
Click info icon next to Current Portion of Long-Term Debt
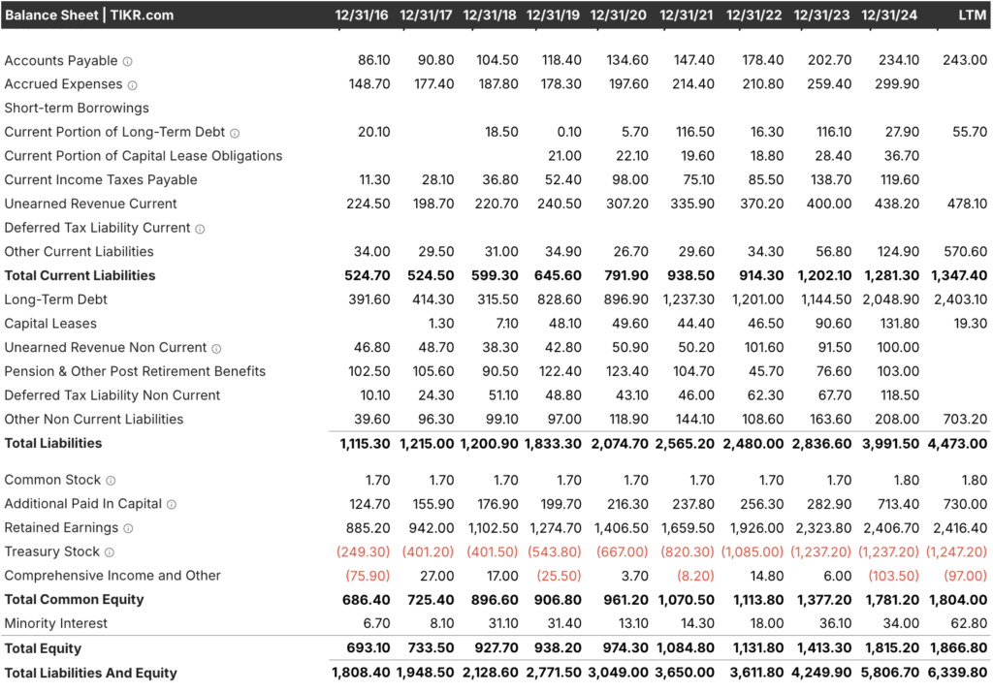click(x=235, y=133)
